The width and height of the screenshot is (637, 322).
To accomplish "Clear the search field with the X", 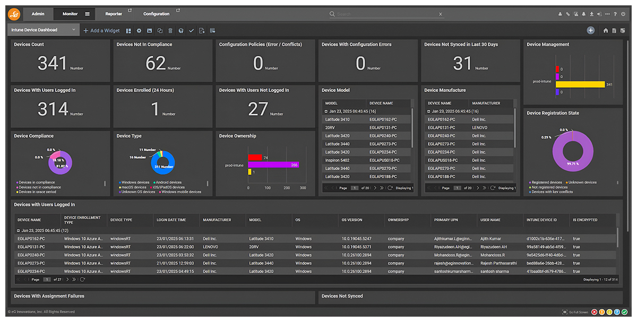I will 441,14.
